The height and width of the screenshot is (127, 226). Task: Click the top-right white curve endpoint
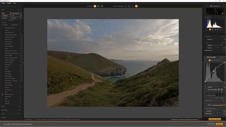(x=224, y=62)
